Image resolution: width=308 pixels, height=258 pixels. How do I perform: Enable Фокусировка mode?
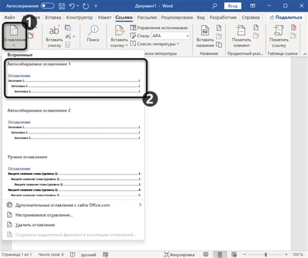tap(179, 255)
